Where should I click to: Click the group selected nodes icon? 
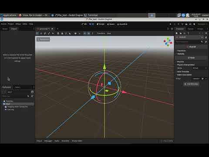(66, 33)
